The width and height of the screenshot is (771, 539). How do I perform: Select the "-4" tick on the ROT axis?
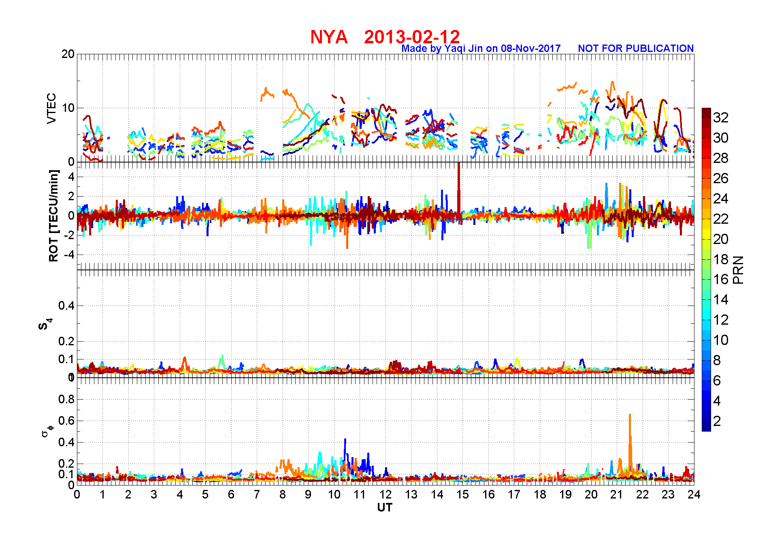pos(69,255)
